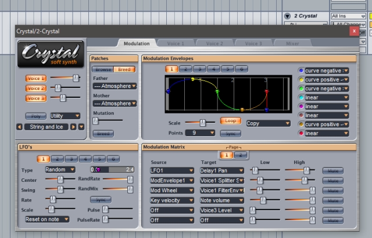This screenshot has width=372, height=238.
Task: Click the blue color dot of the first envelope segment
Action: (301, 71)
